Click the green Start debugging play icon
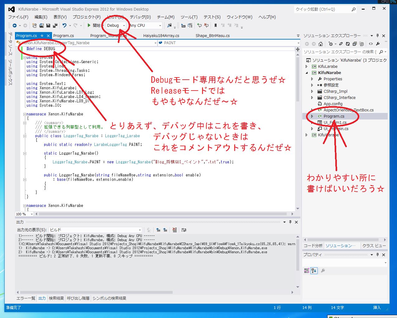The height and width of the screenshot is (318, 397). coord(89,26)
